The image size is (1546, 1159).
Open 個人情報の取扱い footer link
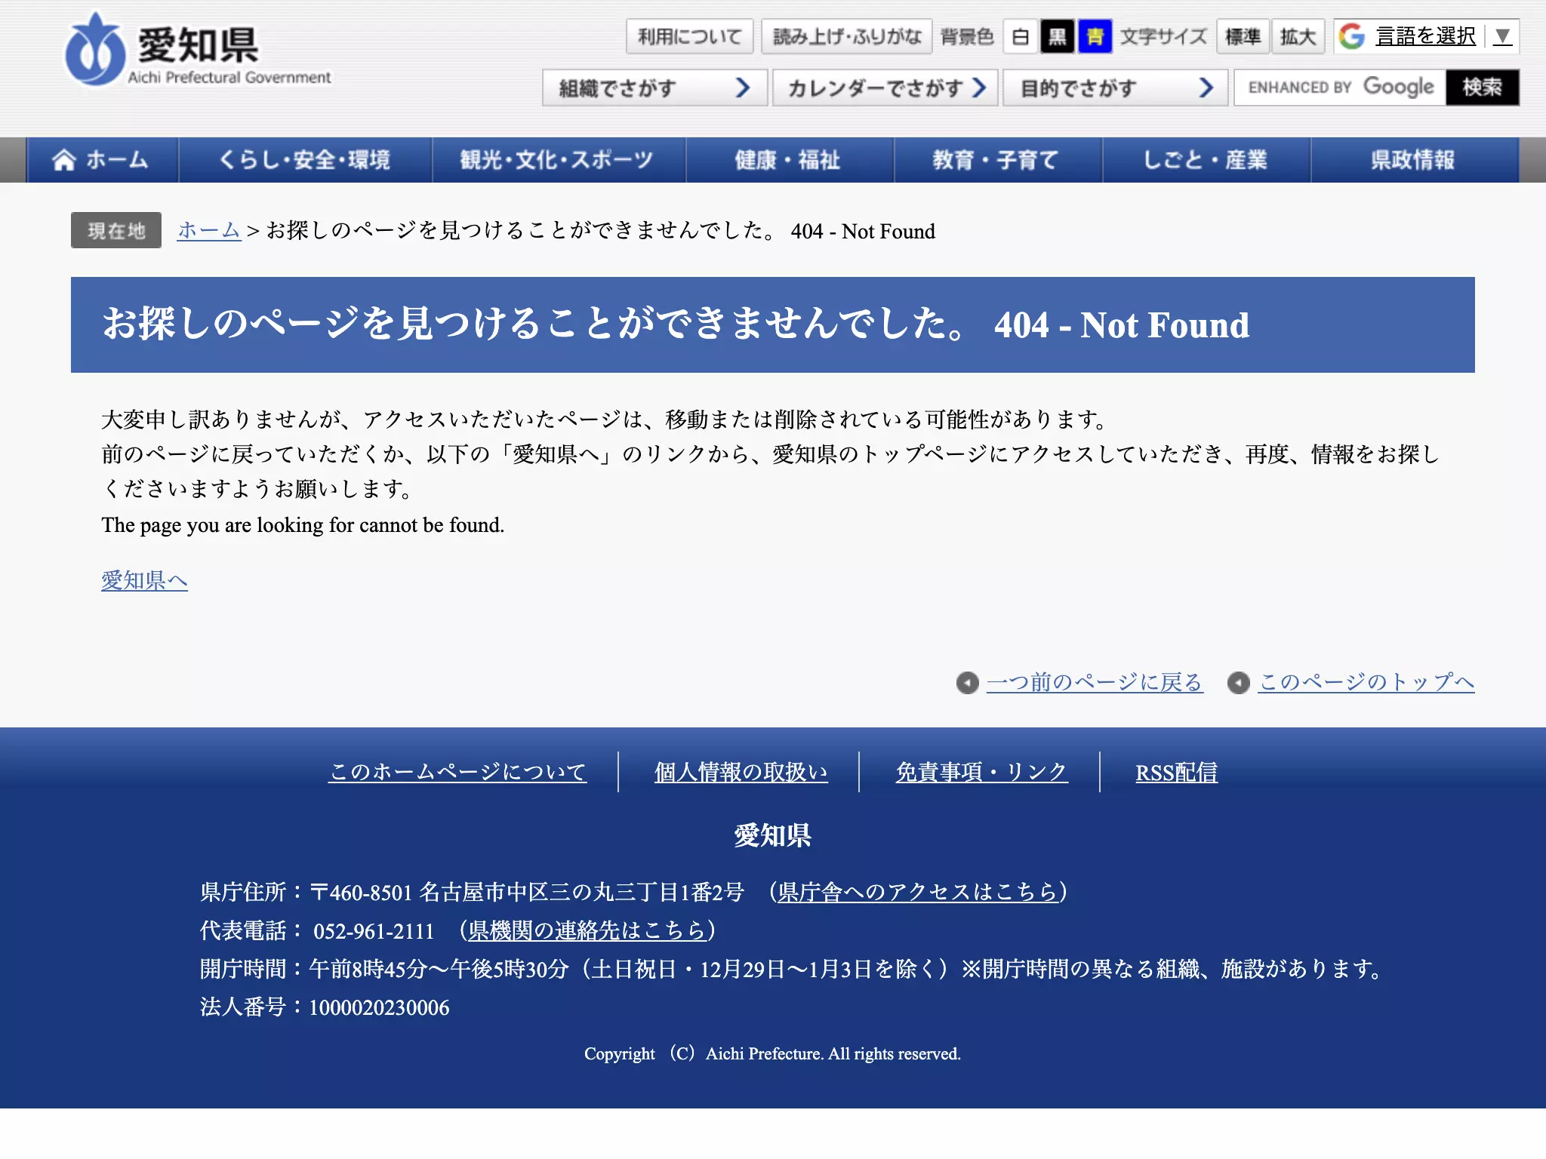(741, 772)
